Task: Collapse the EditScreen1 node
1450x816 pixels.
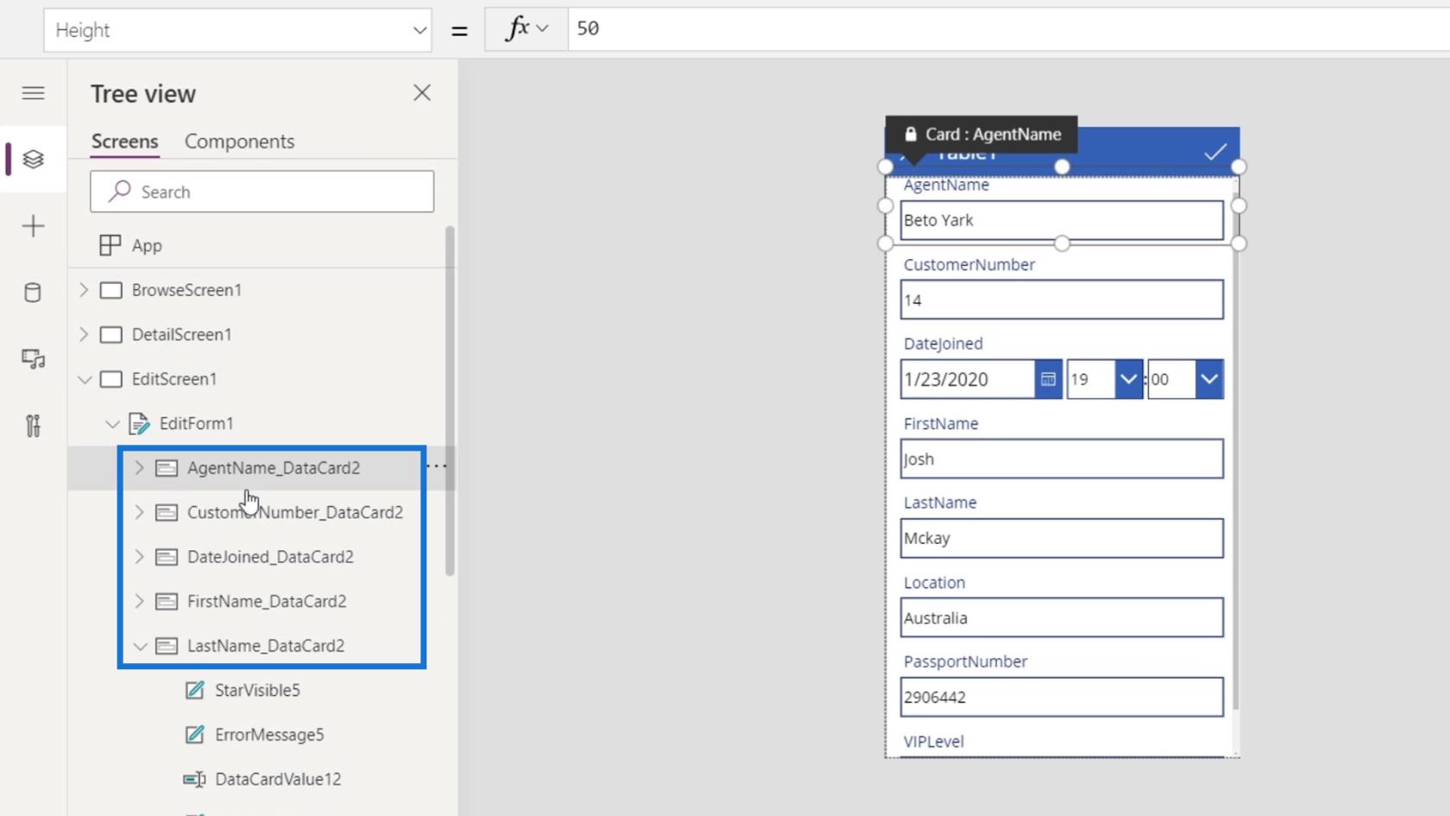Action: (x=85, y=379)
